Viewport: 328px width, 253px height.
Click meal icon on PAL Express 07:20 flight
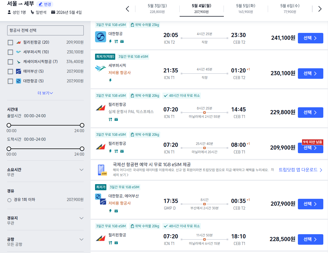[110, 119]
